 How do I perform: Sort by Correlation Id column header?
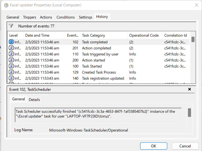coord(176,35)
